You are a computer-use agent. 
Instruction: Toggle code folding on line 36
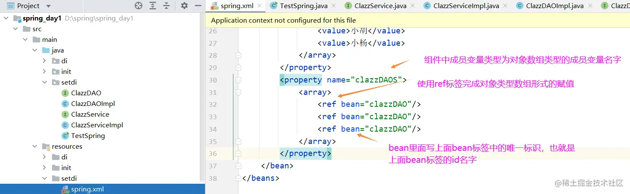238,153
